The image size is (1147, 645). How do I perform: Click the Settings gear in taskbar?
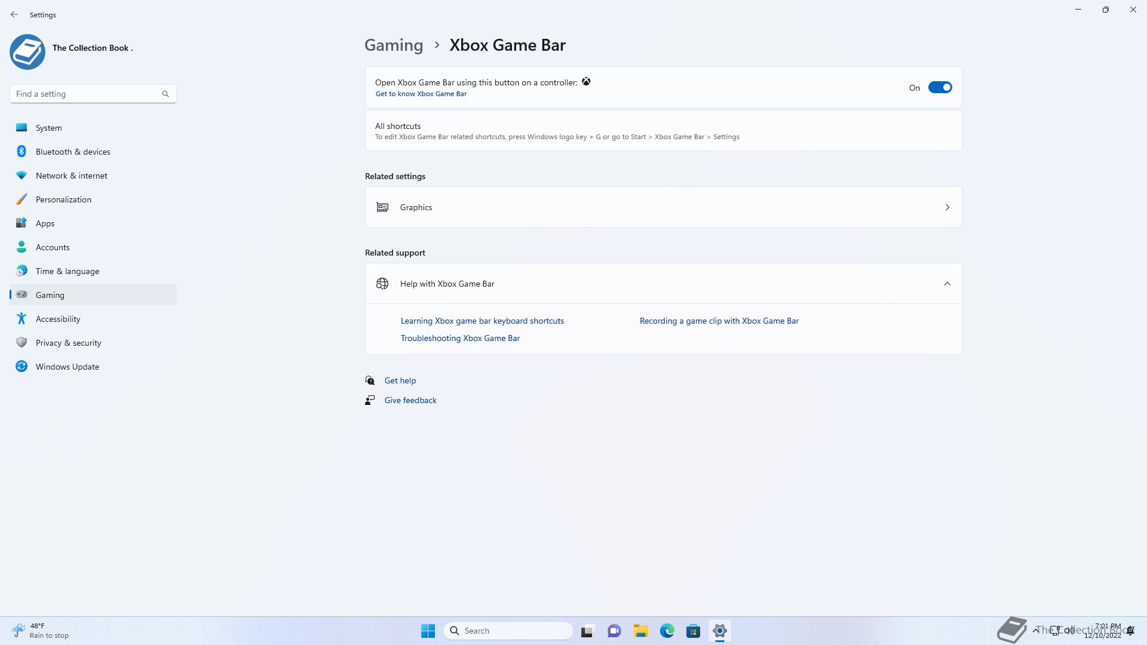[x=719, y=631]
